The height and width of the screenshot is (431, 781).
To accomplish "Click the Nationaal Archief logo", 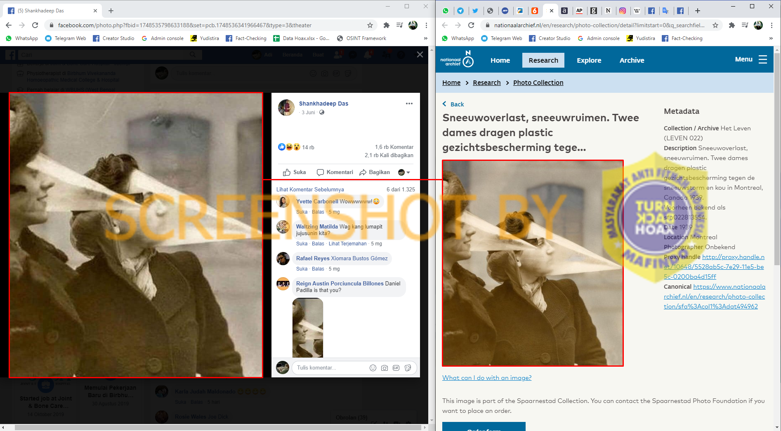I will [x=457, y=59].
